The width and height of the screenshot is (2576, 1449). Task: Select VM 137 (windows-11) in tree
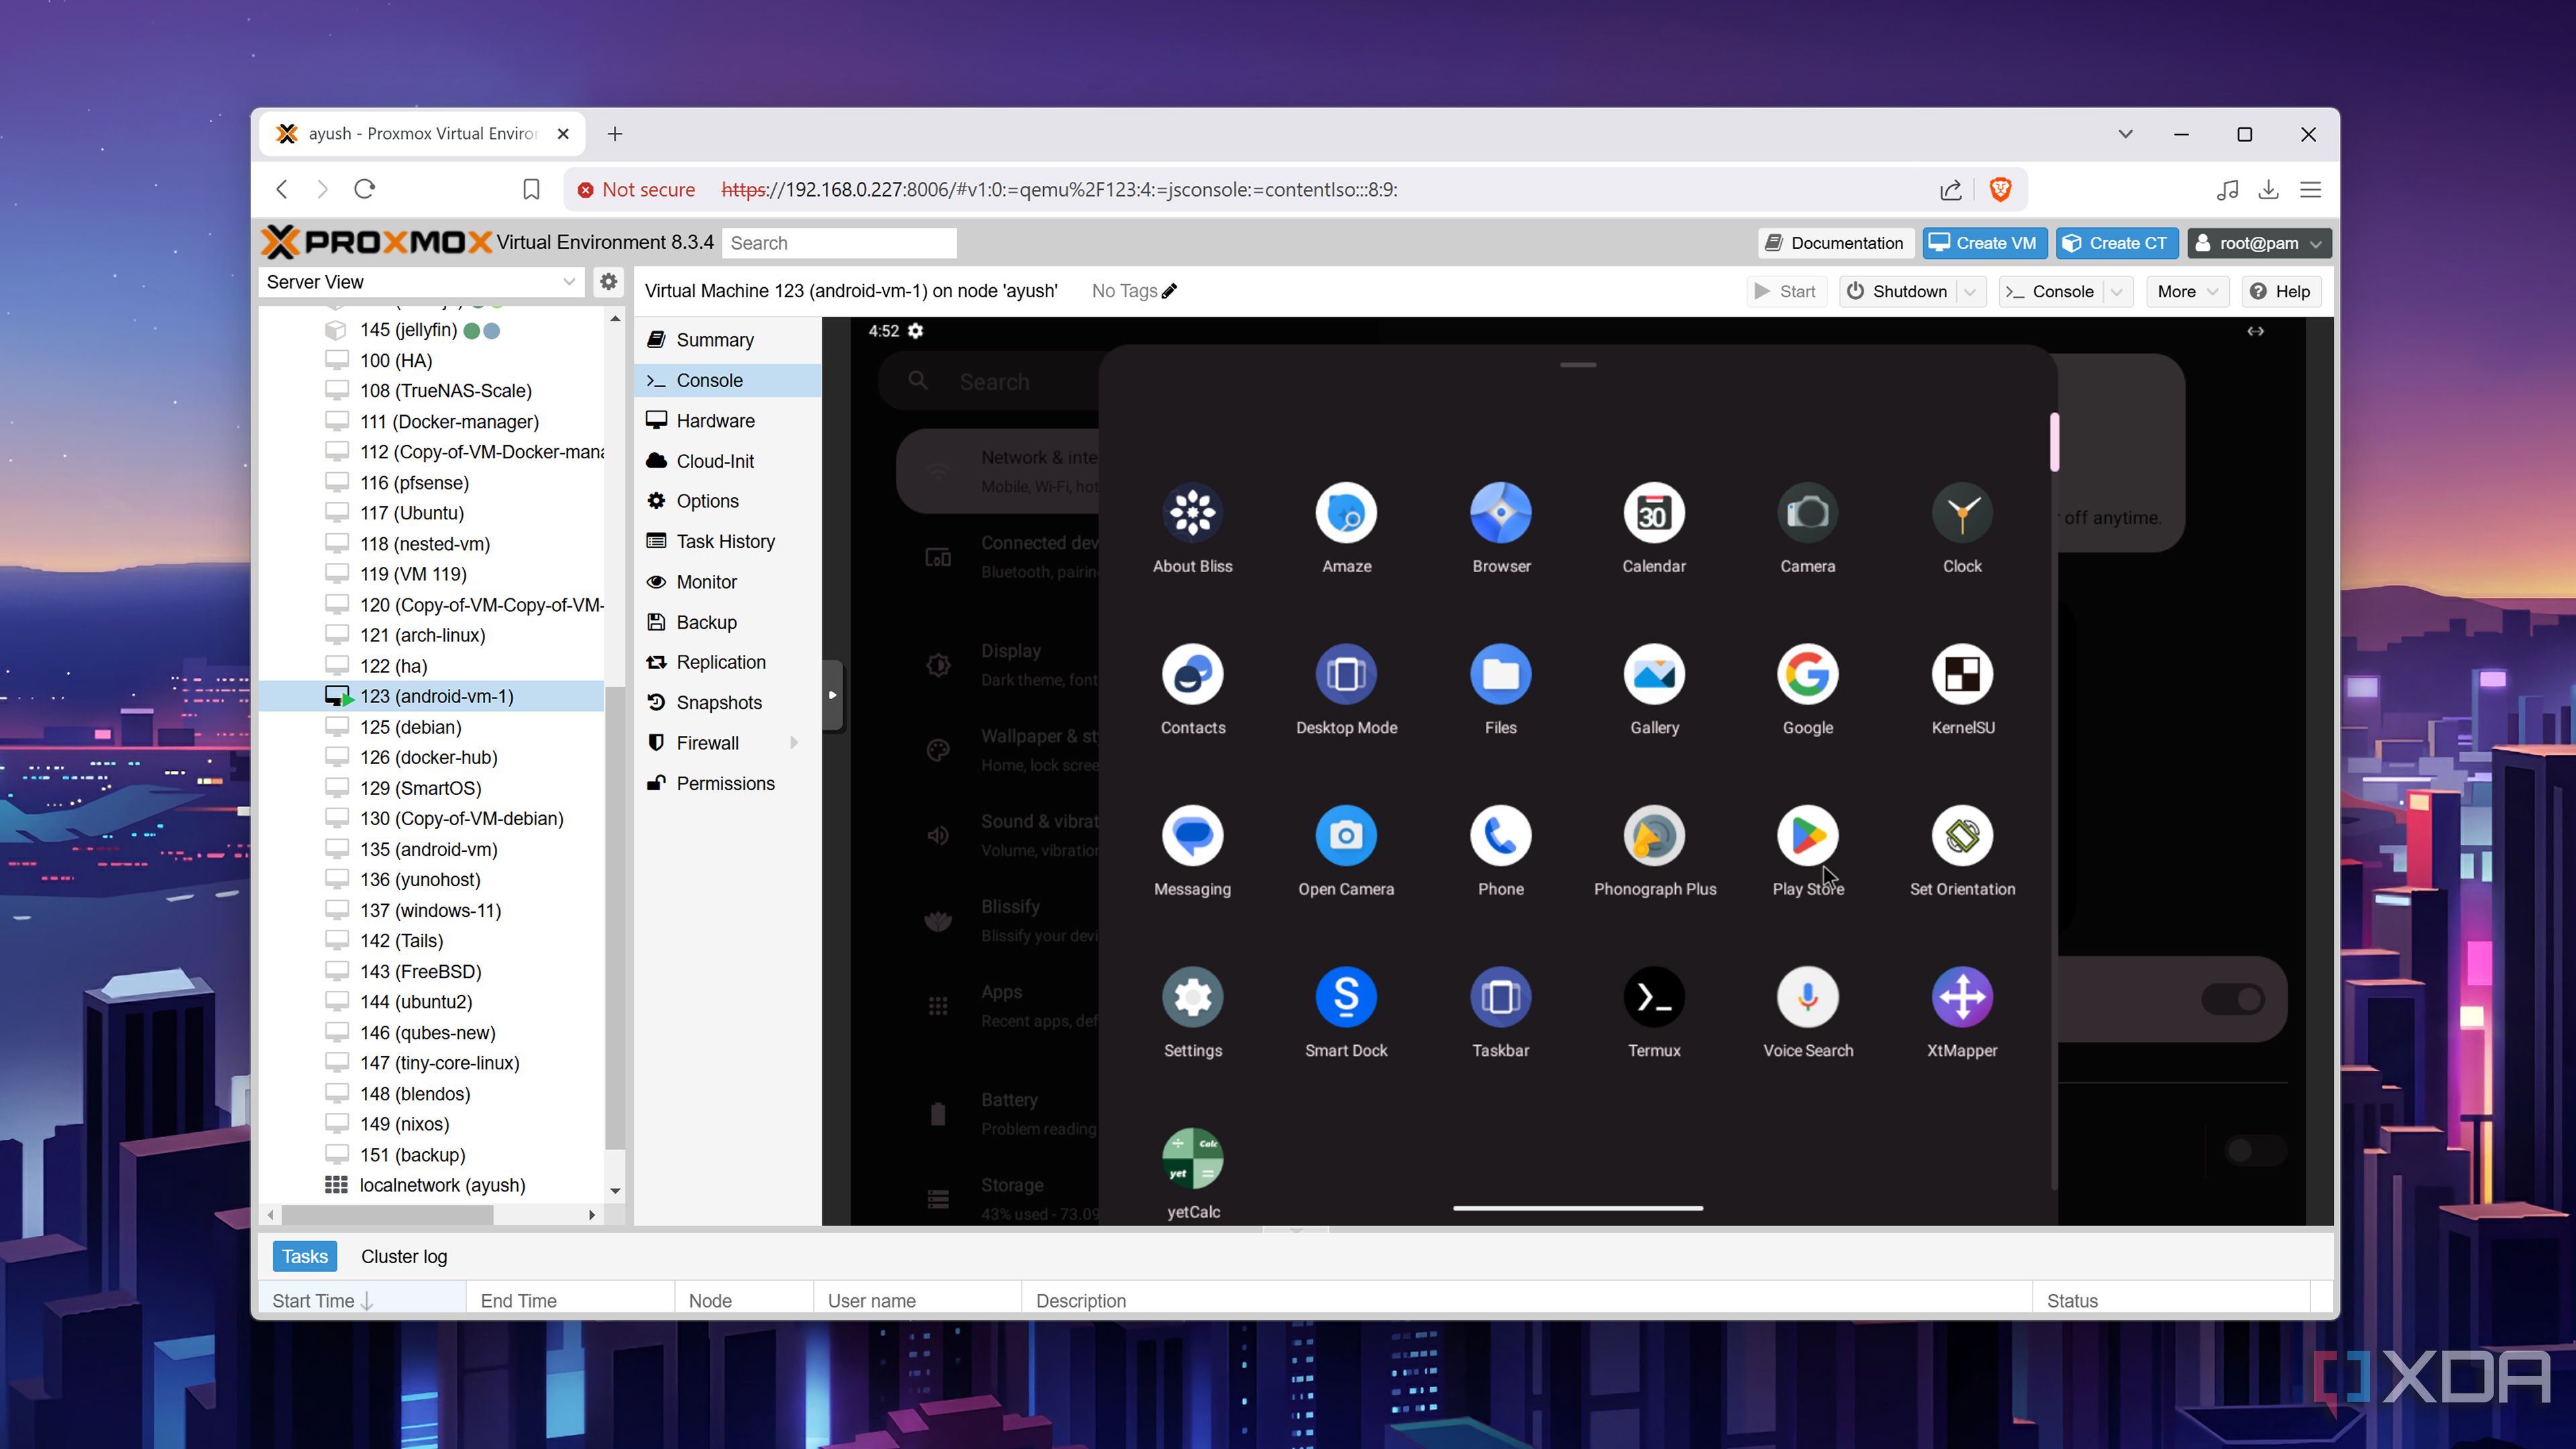pyautogui.click(x=431, y=910)
